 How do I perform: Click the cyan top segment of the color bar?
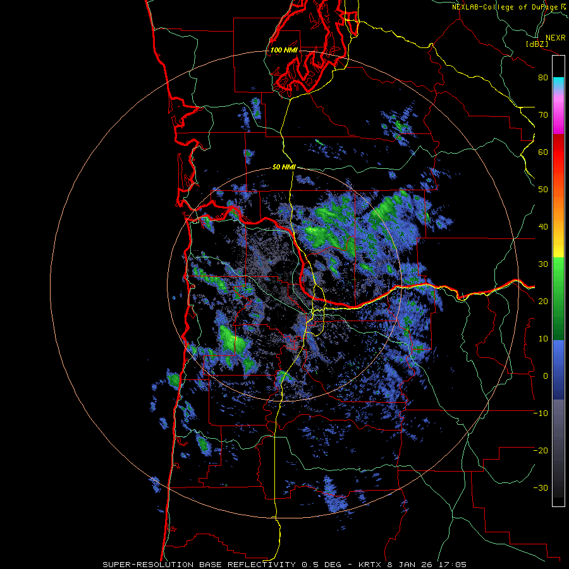click(558, 83)
